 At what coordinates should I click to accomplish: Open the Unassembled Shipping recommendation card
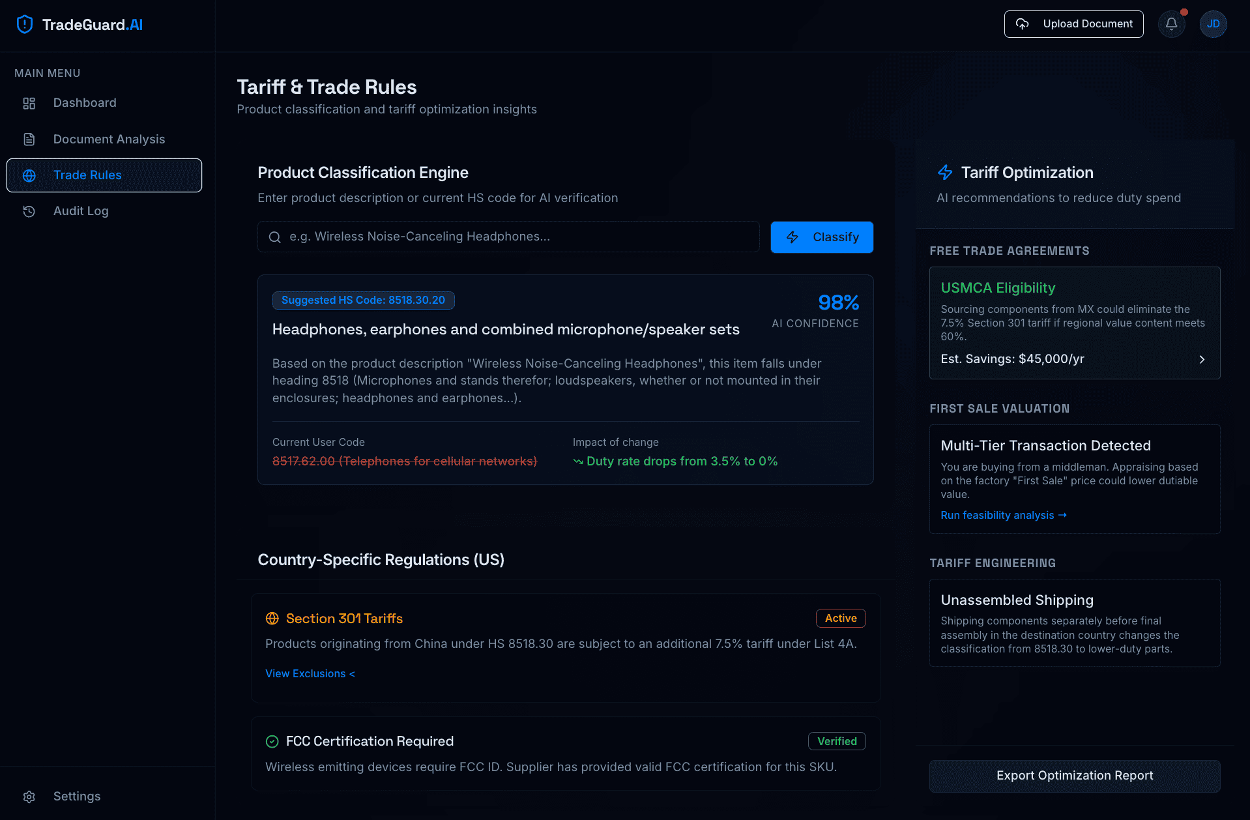[x=1074, y=622]
